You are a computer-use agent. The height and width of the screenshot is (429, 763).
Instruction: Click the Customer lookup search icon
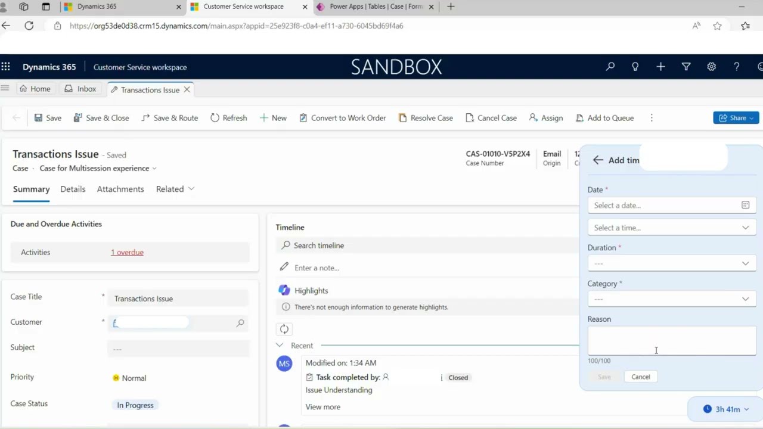[240, 323]
